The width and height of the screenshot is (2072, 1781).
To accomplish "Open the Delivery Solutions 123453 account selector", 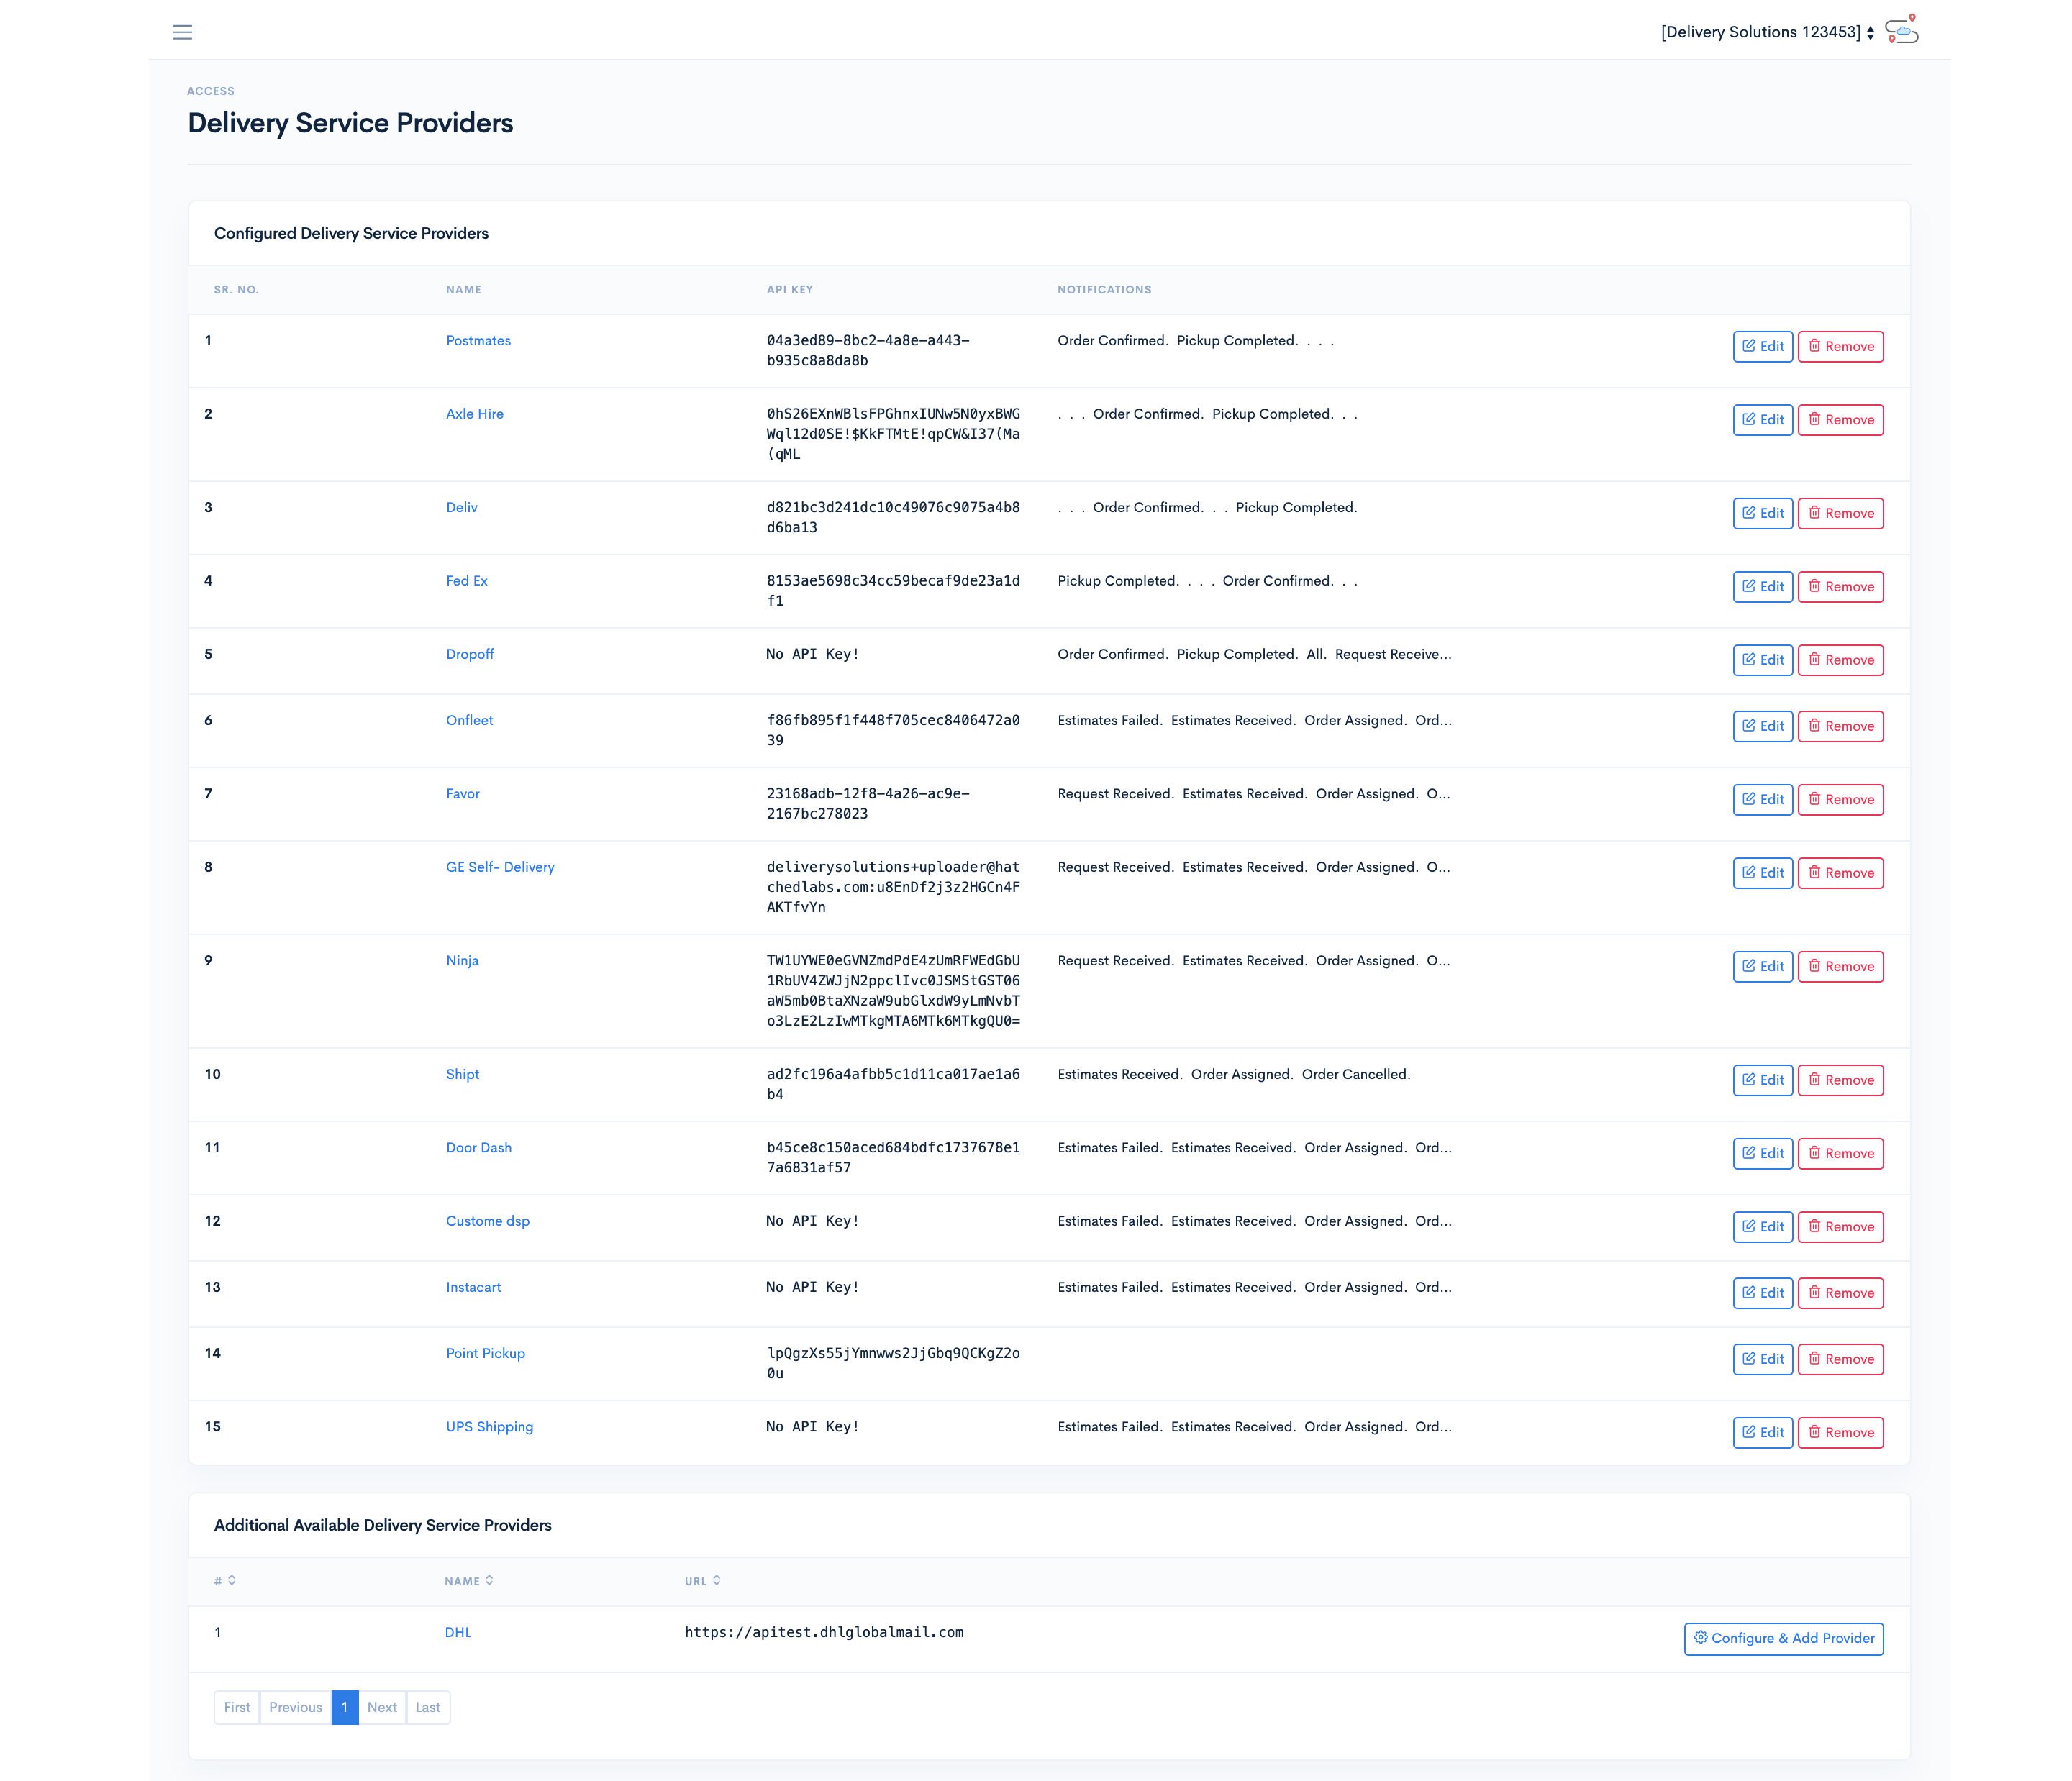I will coord(1767,32).
